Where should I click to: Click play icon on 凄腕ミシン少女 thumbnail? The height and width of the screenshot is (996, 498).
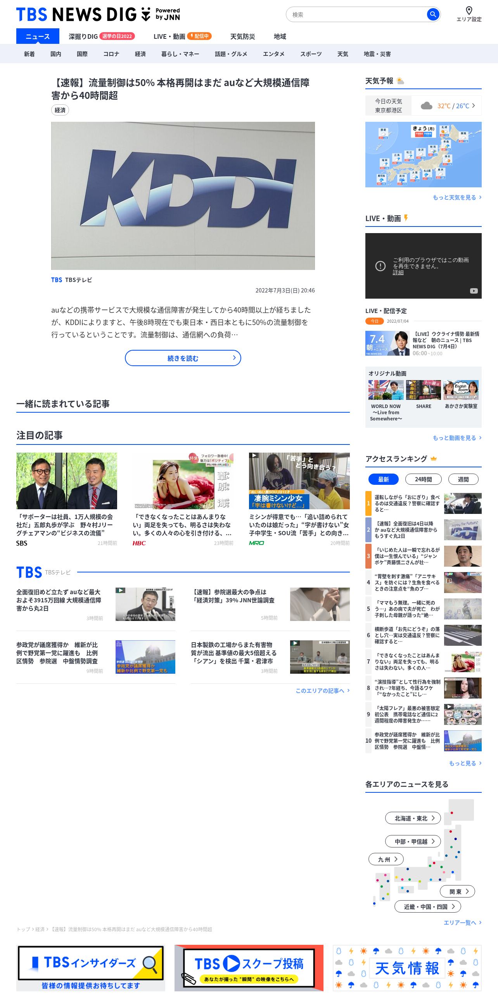tap(254, 455)
